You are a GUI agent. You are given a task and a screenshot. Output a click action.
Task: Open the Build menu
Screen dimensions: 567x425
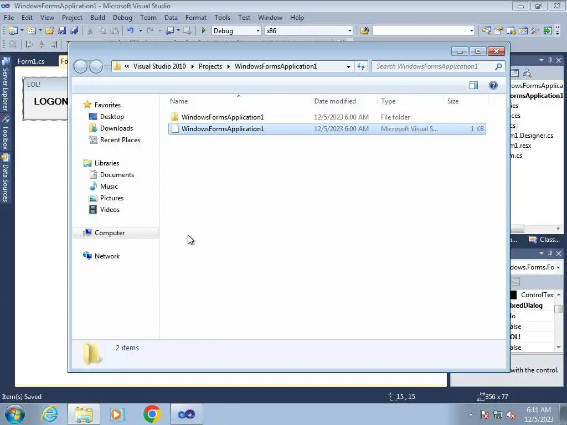(x=97, y=17)
